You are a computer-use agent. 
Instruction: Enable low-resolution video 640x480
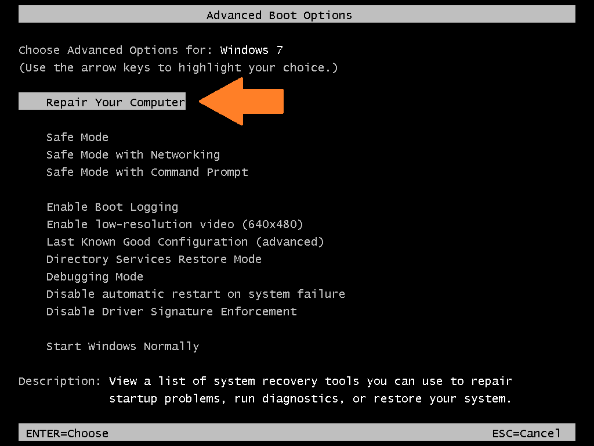[174, 224]
